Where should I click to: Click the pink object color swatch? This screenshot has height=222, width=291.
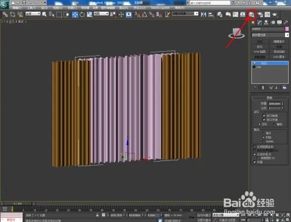(287, 29)
